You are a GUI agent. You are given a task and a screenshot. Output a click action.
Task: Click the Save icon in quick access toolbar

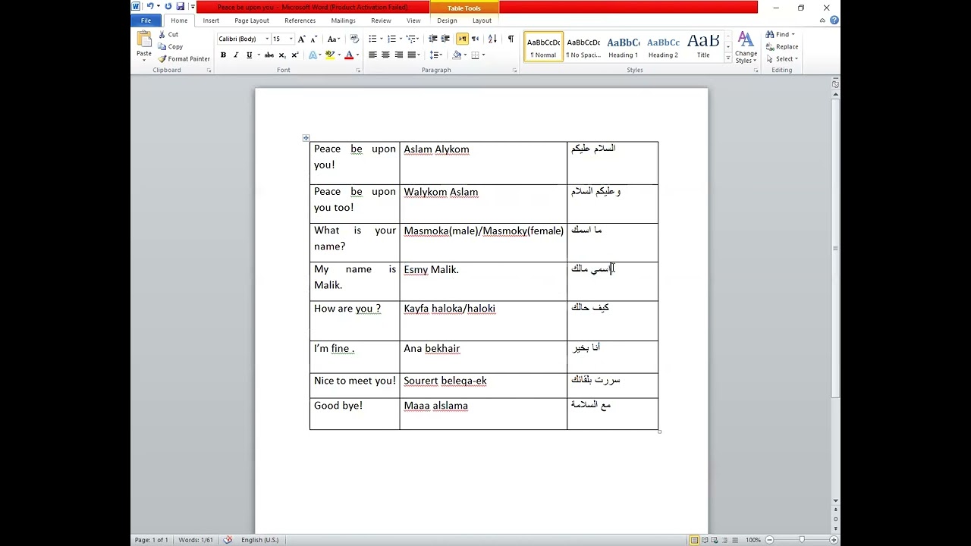[181, 7]
